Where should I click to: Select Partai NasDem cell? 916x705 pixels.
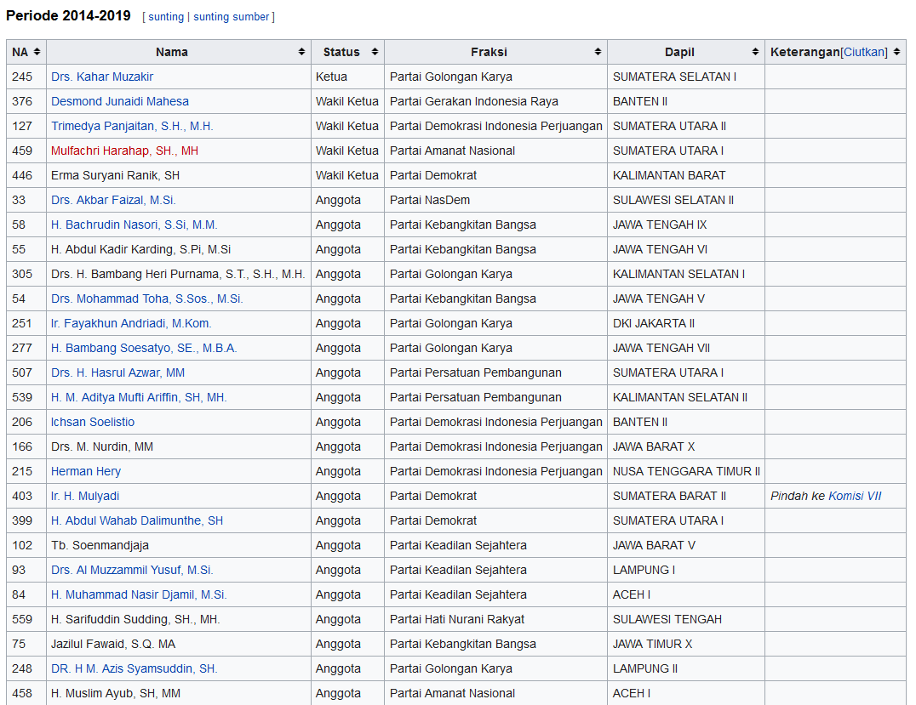point(496,200)
